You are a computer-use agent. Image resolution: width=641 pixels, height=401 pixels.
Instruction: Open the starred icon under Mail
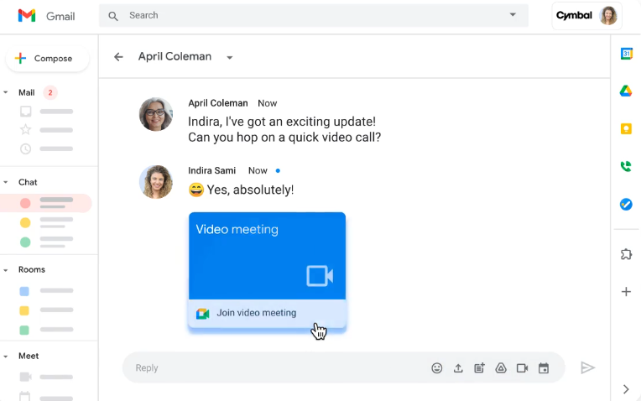point(25,129)
